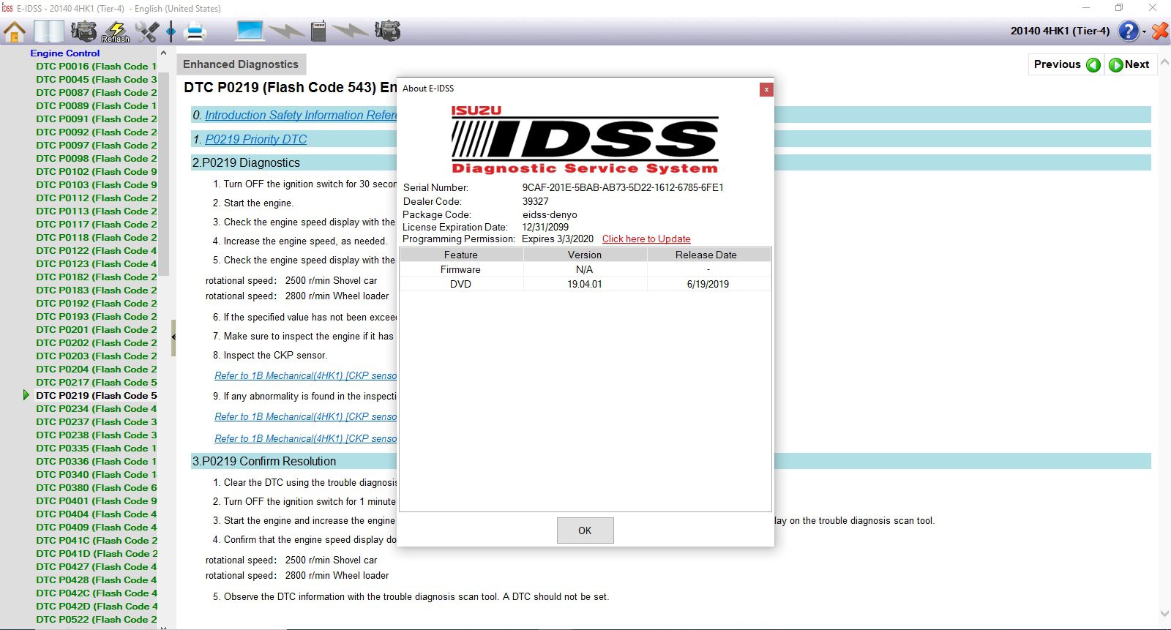The image size is (1171, 630).
Task: Select DTC P0087 in the sidebar
Action: click(97, 92)
